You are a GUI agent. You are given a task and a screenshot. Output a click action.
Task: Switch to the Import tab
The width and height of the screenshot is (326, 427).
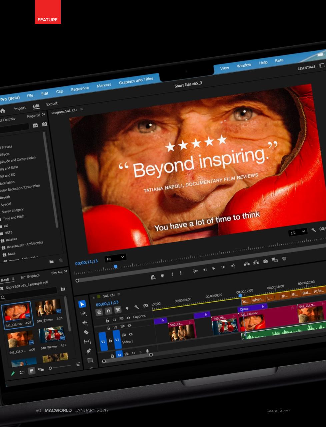tap(20, 108)
